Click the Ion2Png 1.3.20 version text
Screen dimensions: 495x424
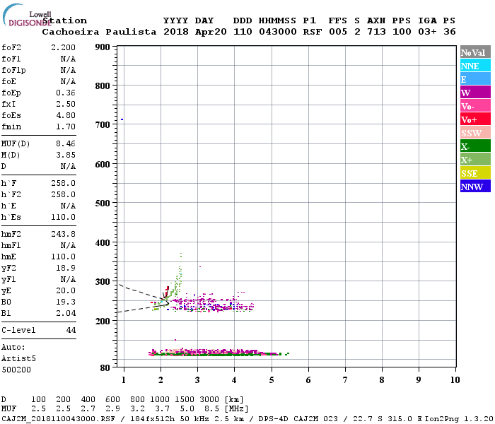click(459, 419)
